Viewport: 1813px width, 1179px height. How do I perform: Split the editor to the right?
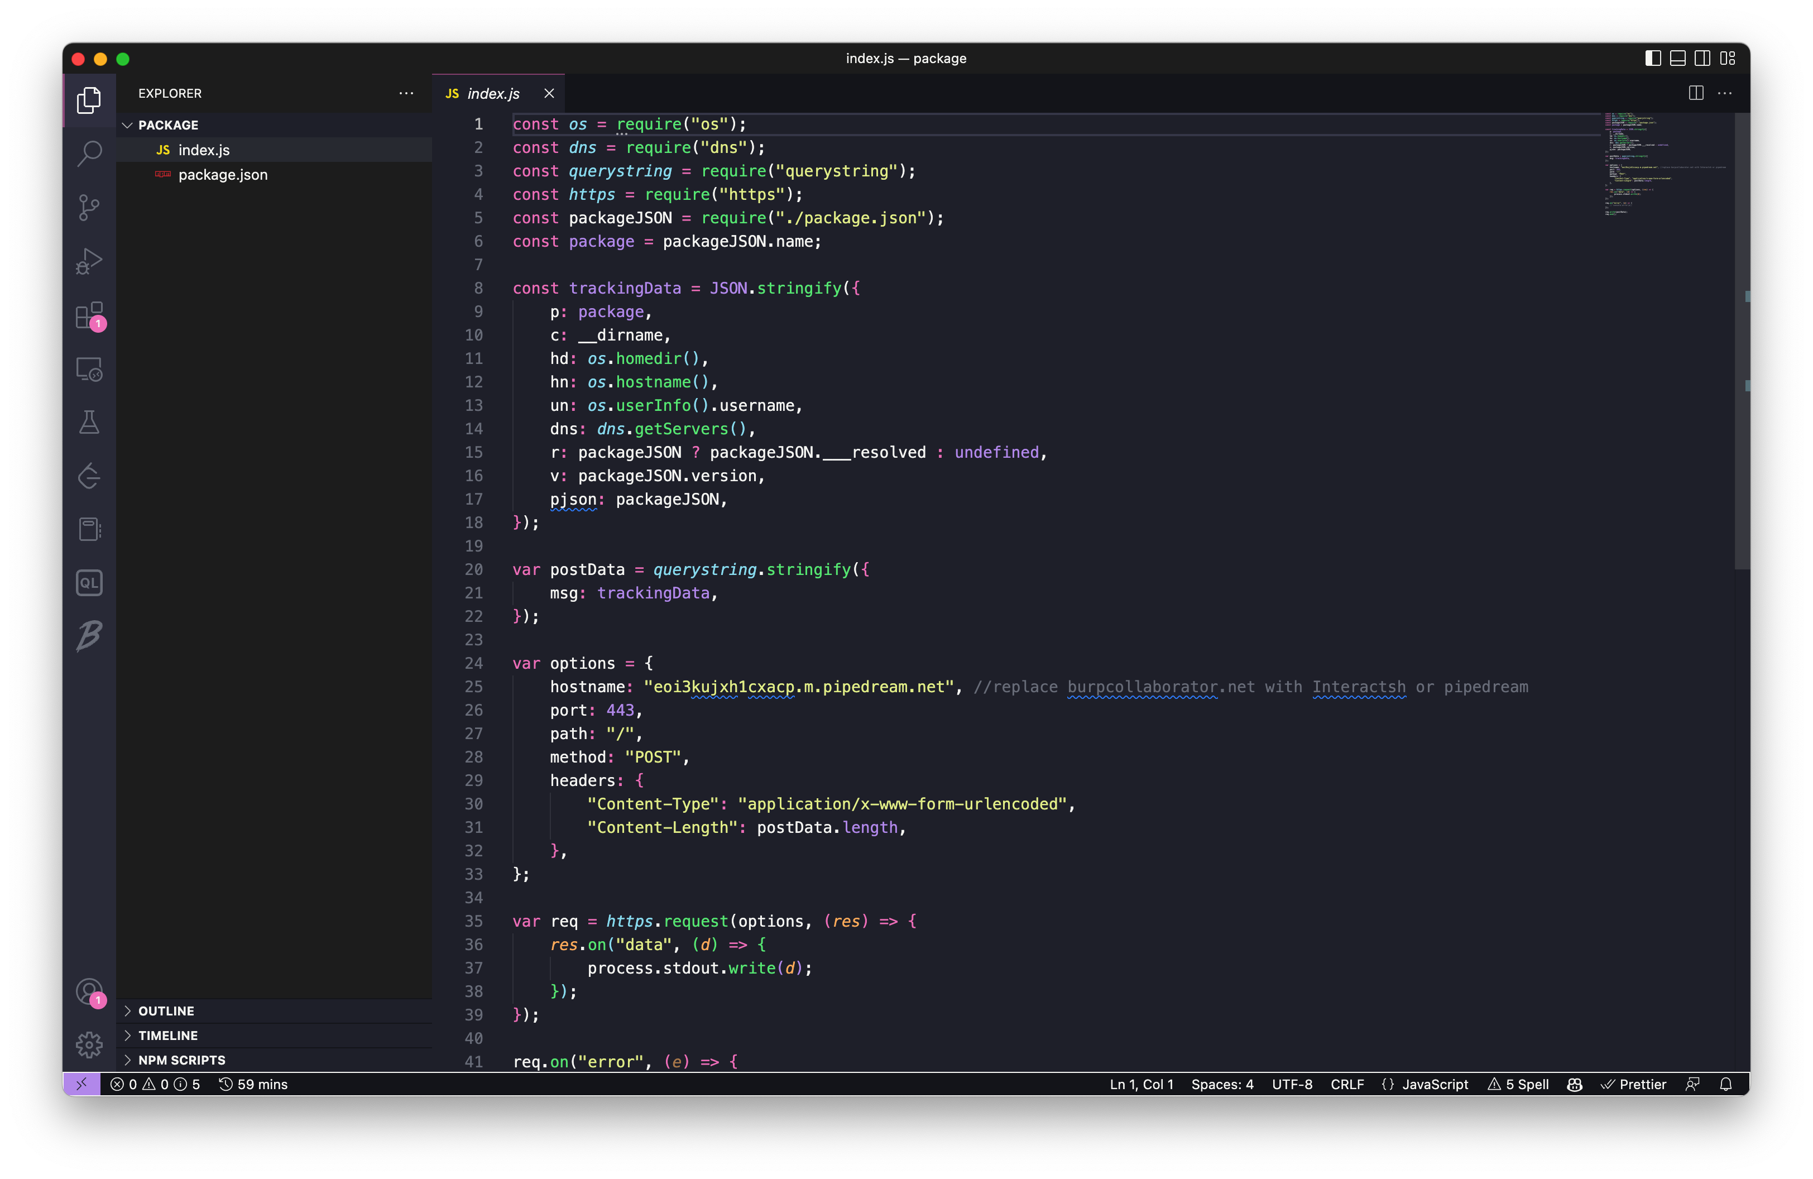[1696, 93]
